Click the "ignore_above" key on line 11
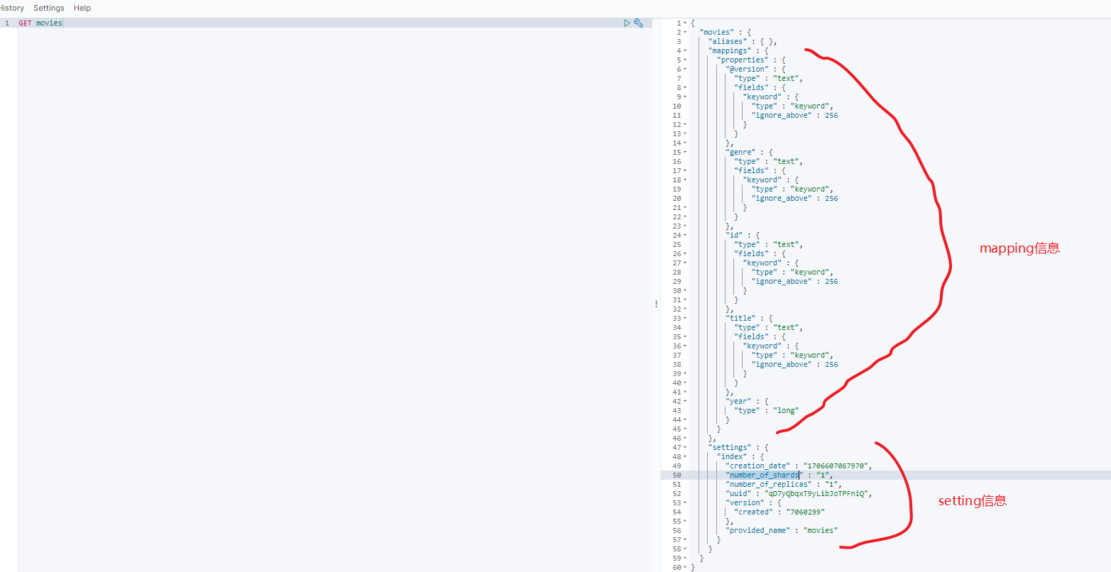 tap(782, 115)
